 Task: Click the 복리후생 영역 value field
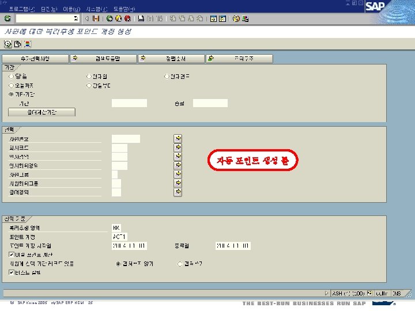click(x=116, y=227)
